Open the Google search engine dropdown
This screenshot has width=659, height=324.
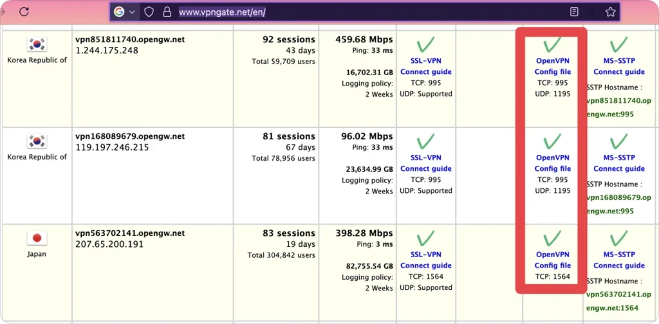pyautogui.click(x=124, y=12)
